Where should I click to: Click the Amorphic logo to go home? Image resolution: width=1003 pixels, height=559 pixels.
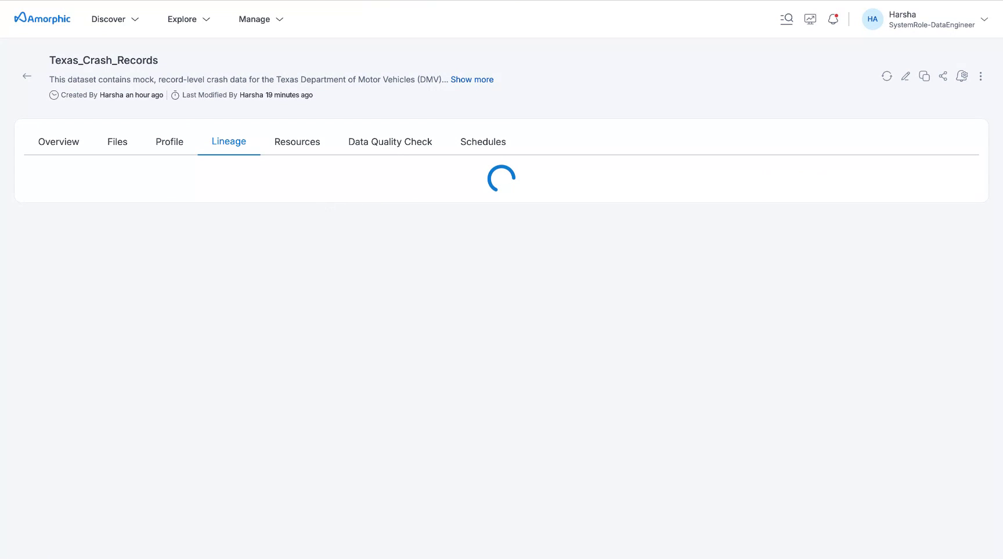point(41,18)
